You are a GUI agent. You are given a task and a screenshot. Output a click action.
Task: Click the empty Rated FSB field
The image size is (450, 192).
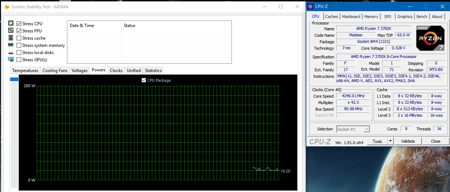(353, 115)
